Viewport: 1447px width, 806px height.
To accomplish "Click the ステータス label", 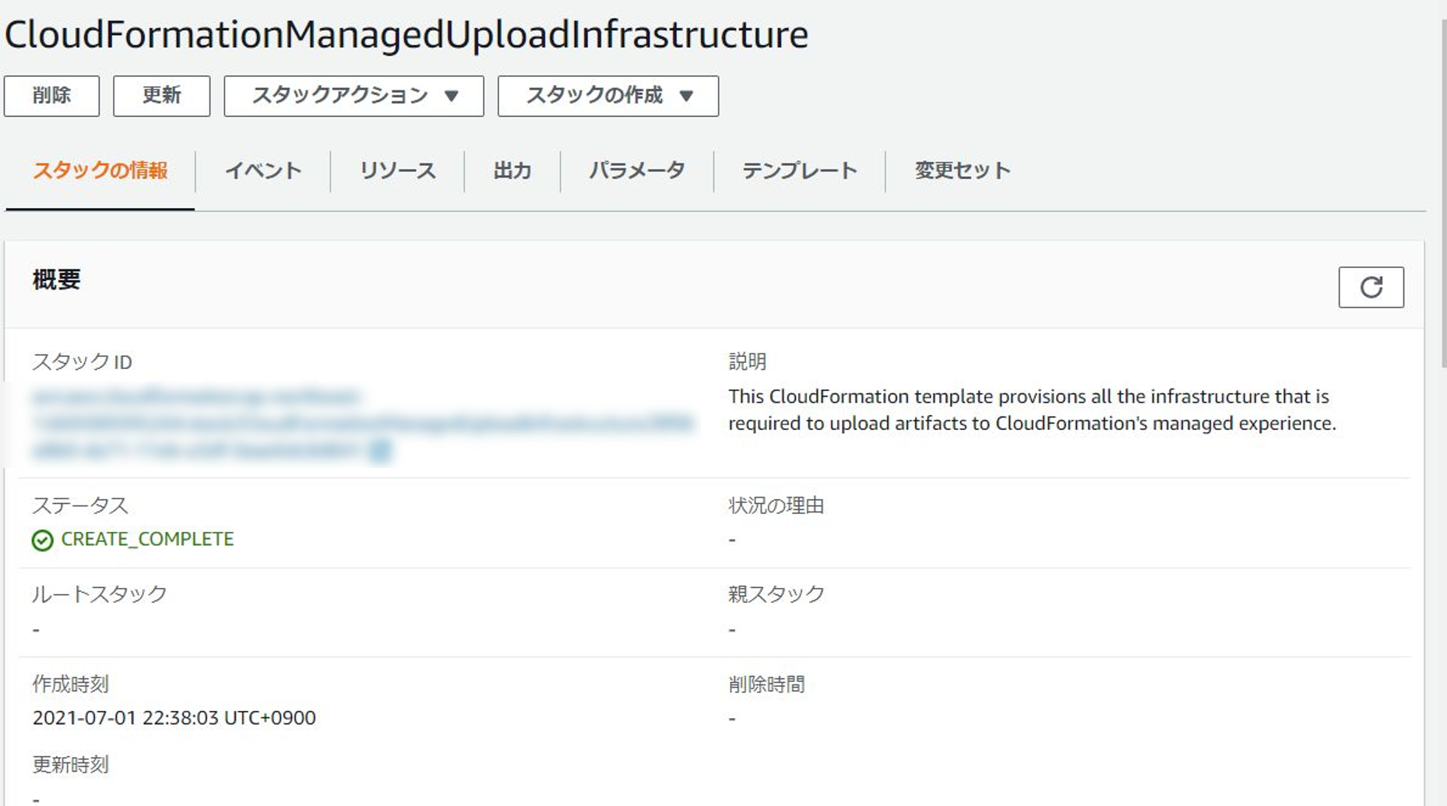I will click(79, 505).
